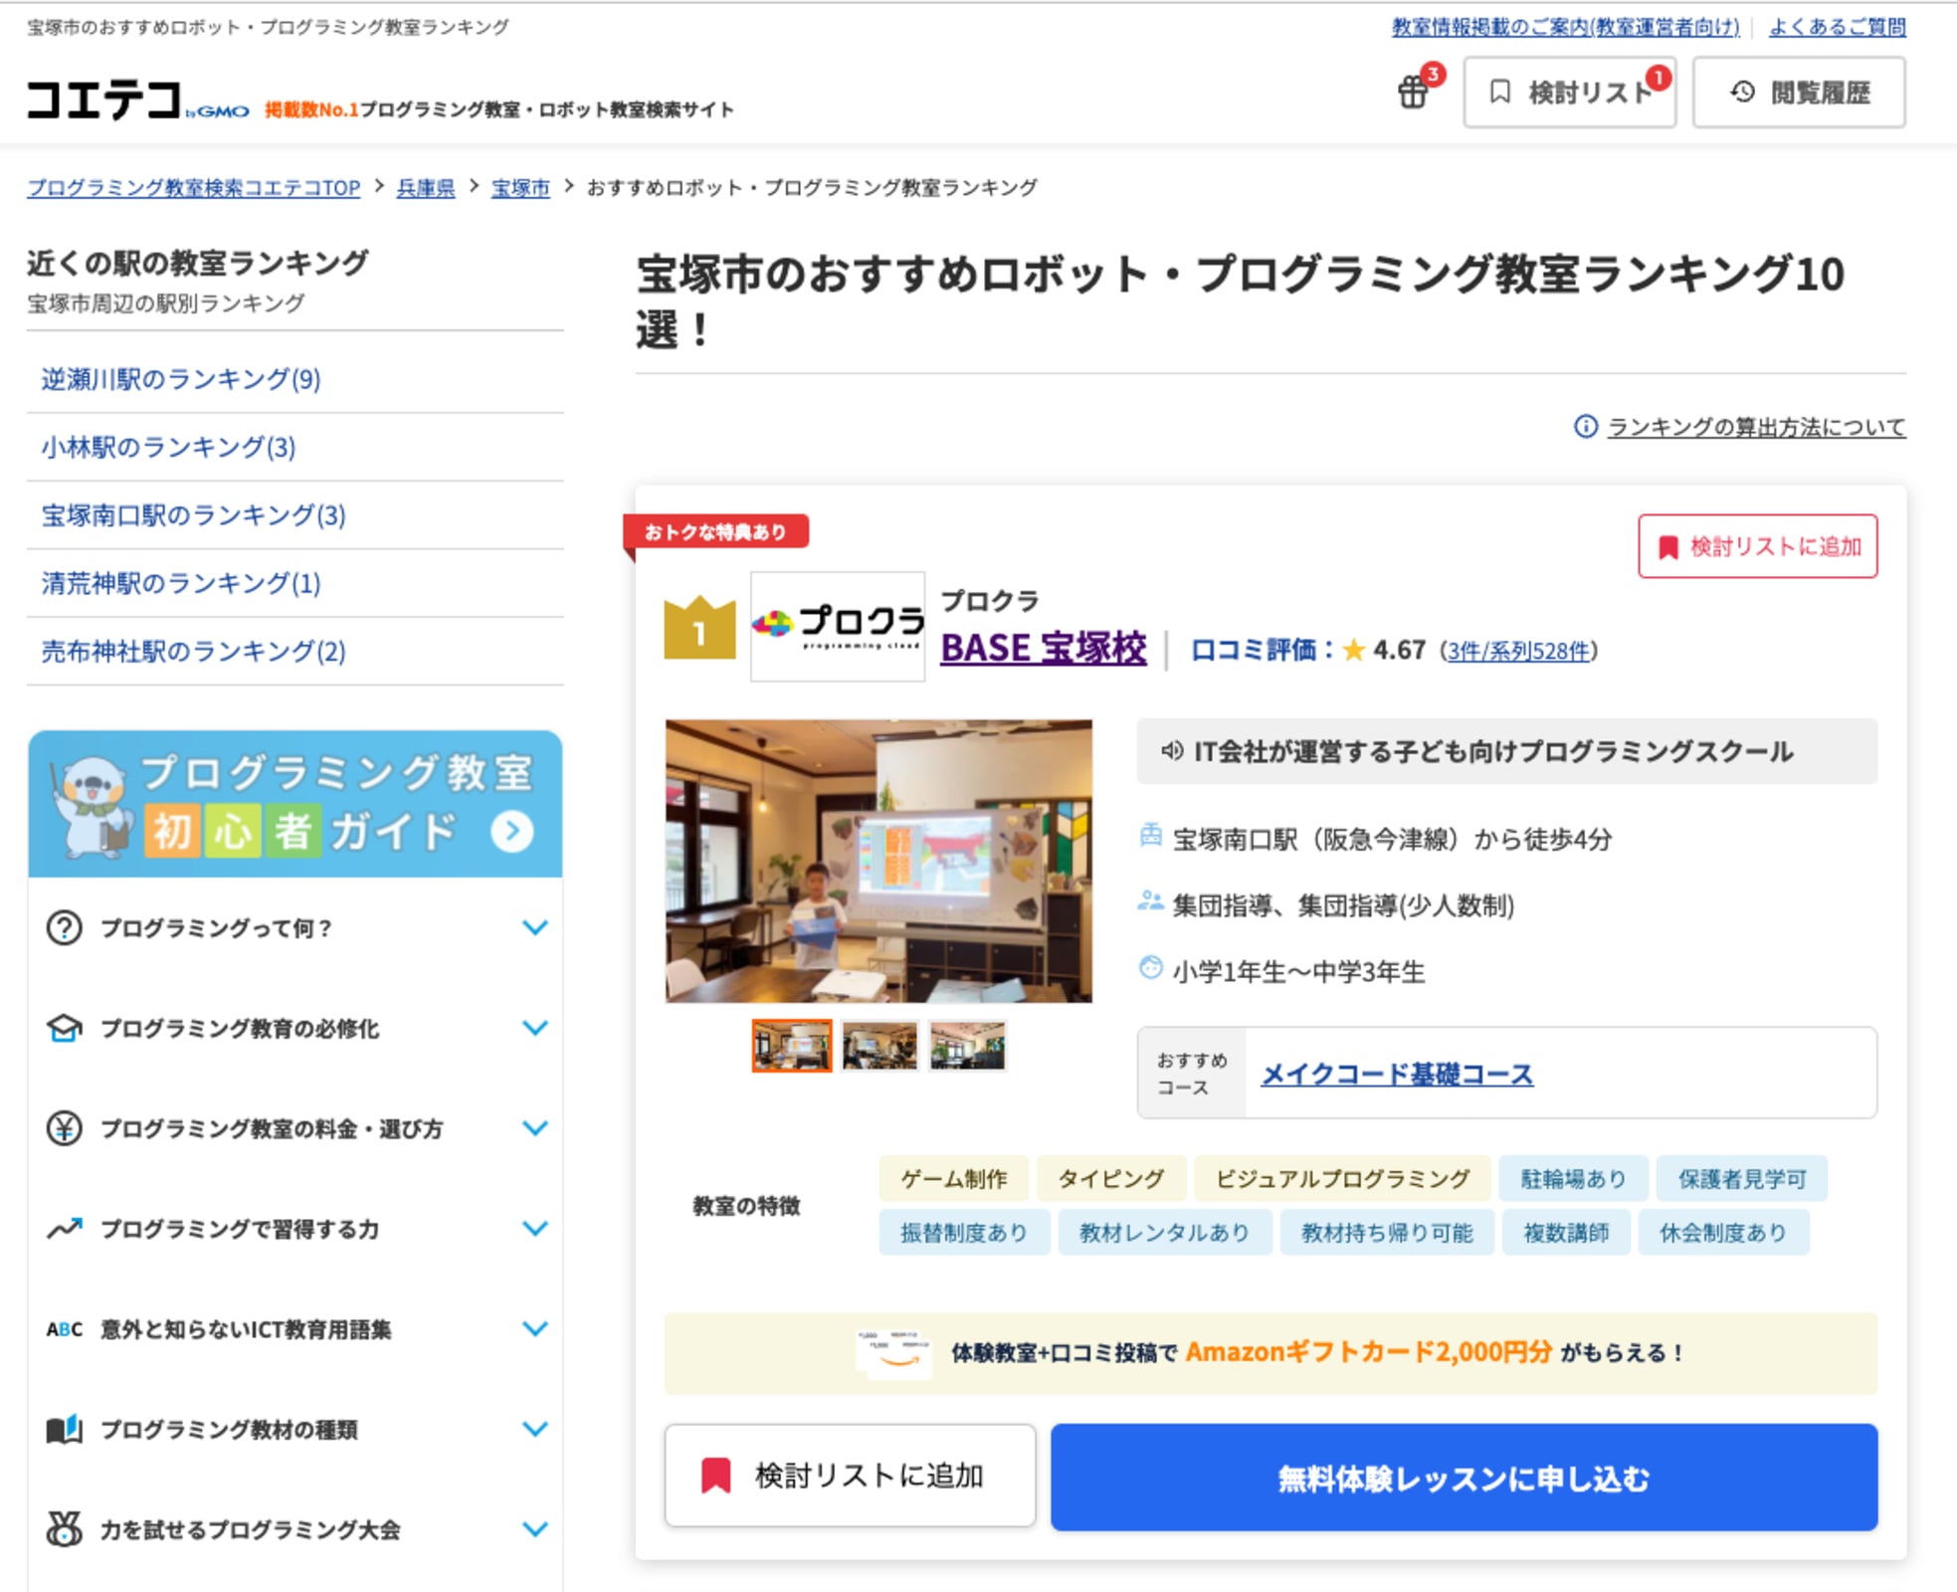Screen dimensions: 1957x1592
Task: Click 無料体験レッスンに申し込む button
Action: pyautogui.click(x=1464, y=1478)
